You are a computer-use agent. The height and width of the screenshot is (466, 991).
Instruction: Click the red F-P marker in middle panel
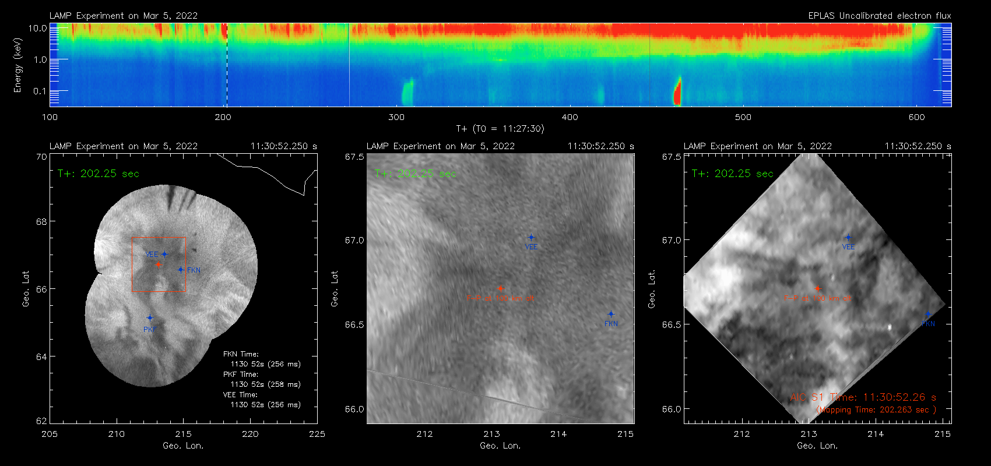(500, 288)
